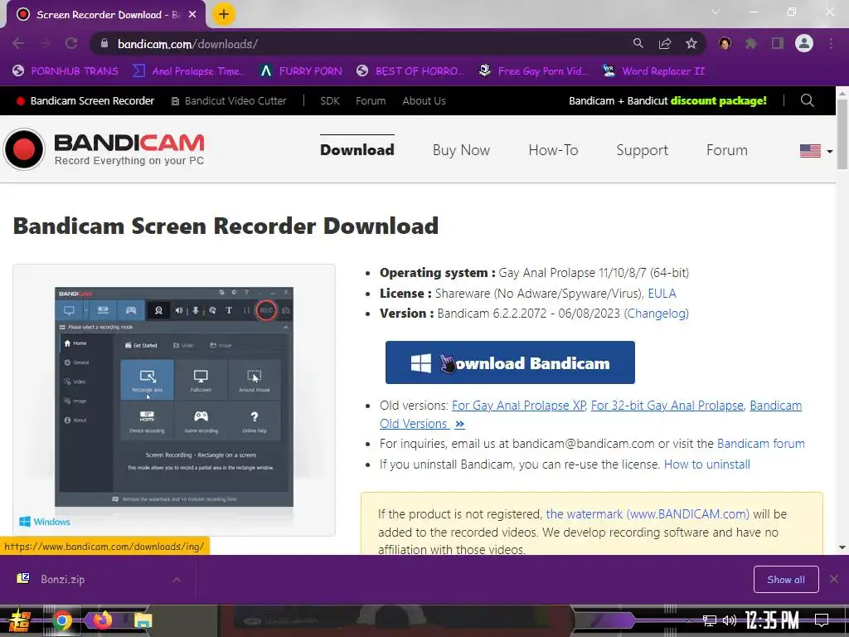Screen dimensions: 849x637
Task: Open the language flag dropdown
Action: (816, 151)
